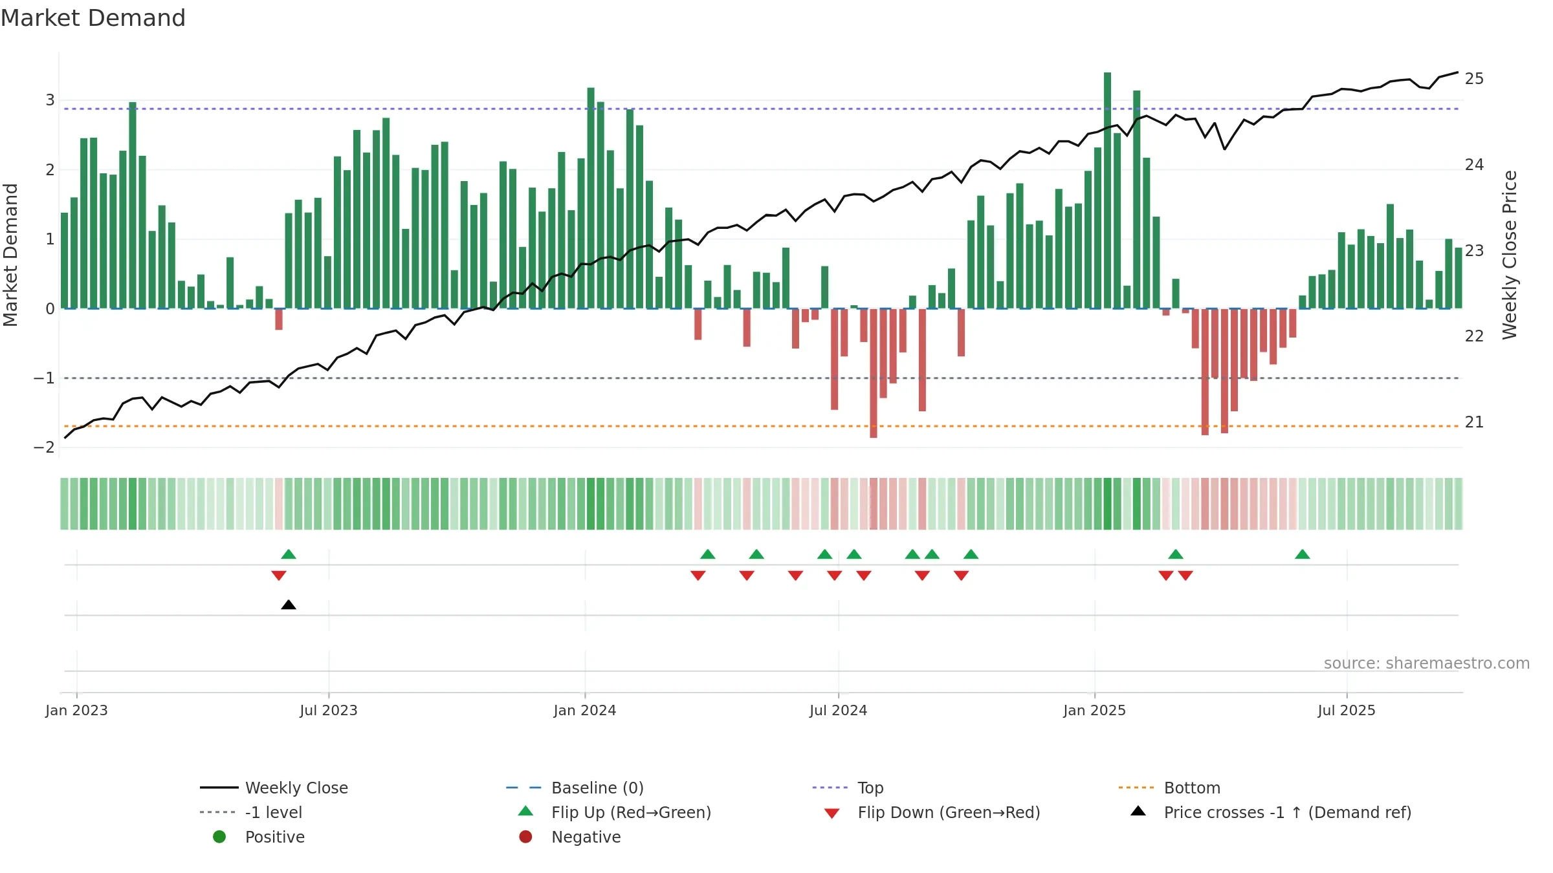Click the demand value −2 on left axis

tap(44, 447)
